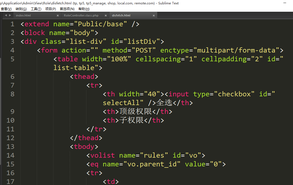Click line number 4 in the gutter

pyautogui.click(x=12, y=50)
